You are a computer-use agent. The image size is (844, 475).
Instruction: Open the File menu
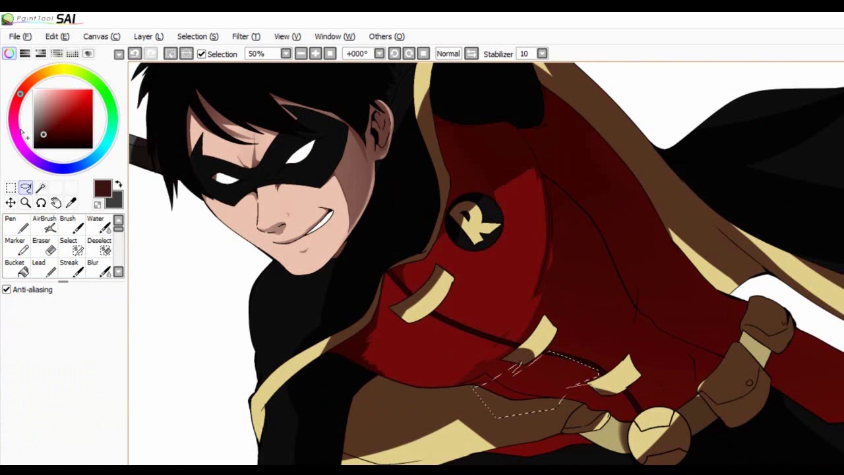pyautogui.click(x=20, y=36)
